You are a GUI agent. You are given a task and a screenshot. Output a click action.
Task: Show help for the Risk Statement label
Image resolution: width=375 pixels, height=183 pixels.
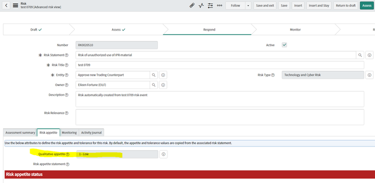67,55
